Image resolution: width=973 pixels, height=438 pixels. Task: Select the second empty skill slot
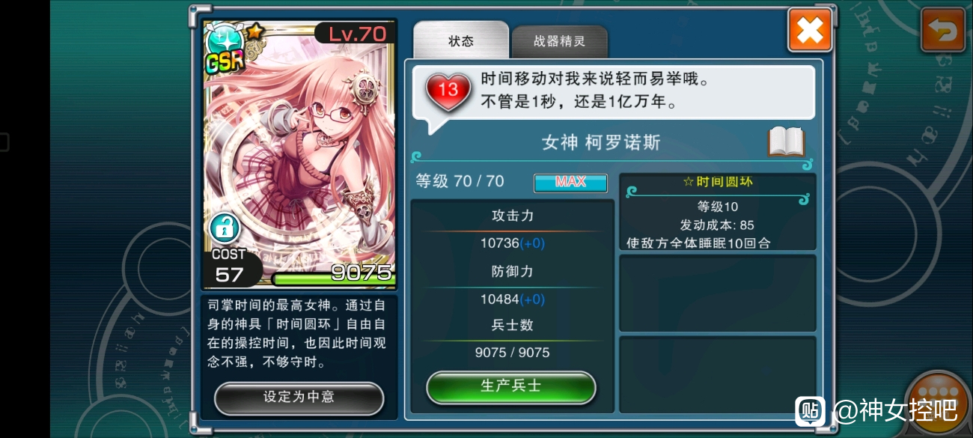pyautogui.click(x=718, y=293)
